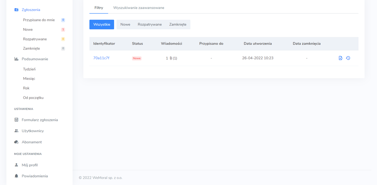Click the Zgłoszenia folder icon in sidebar

tap(17, 10)
